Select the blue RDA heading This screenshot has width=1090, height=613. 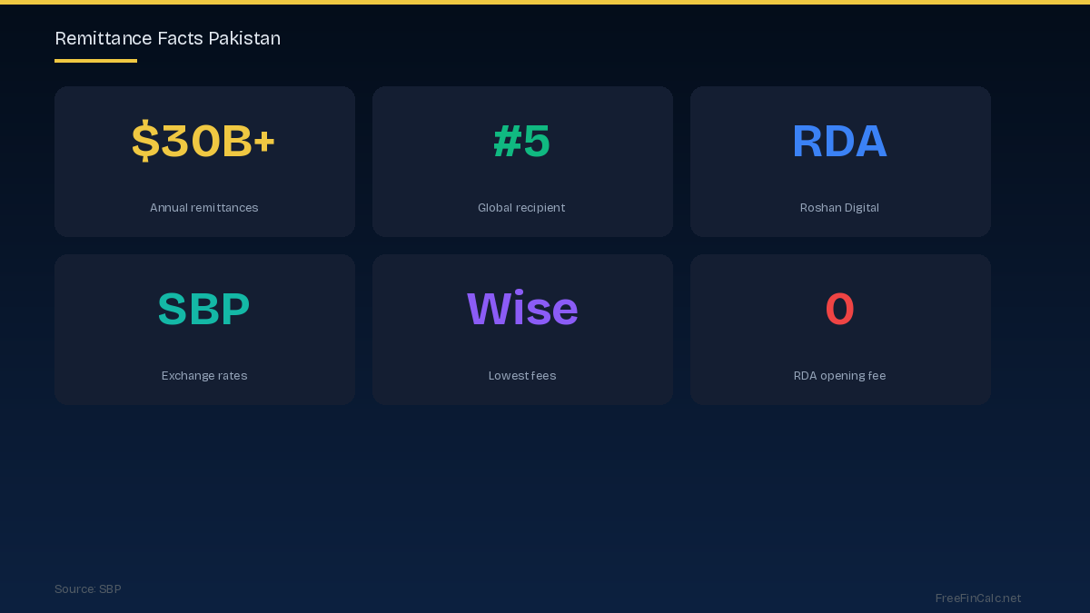pos(839,142)
